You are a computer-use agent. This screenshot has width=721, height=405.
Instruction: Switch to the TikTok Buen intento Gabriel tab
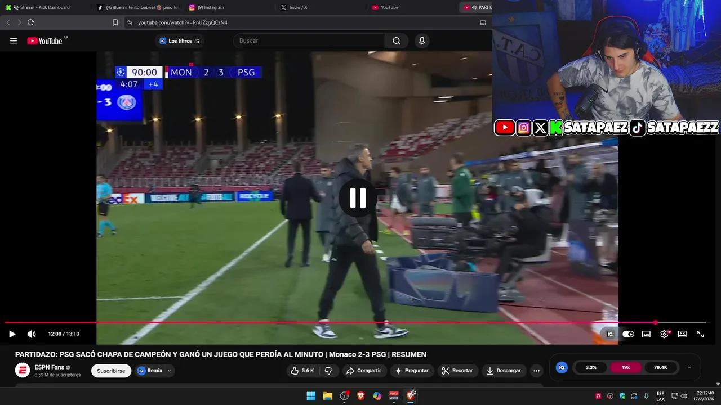point(138,7)
